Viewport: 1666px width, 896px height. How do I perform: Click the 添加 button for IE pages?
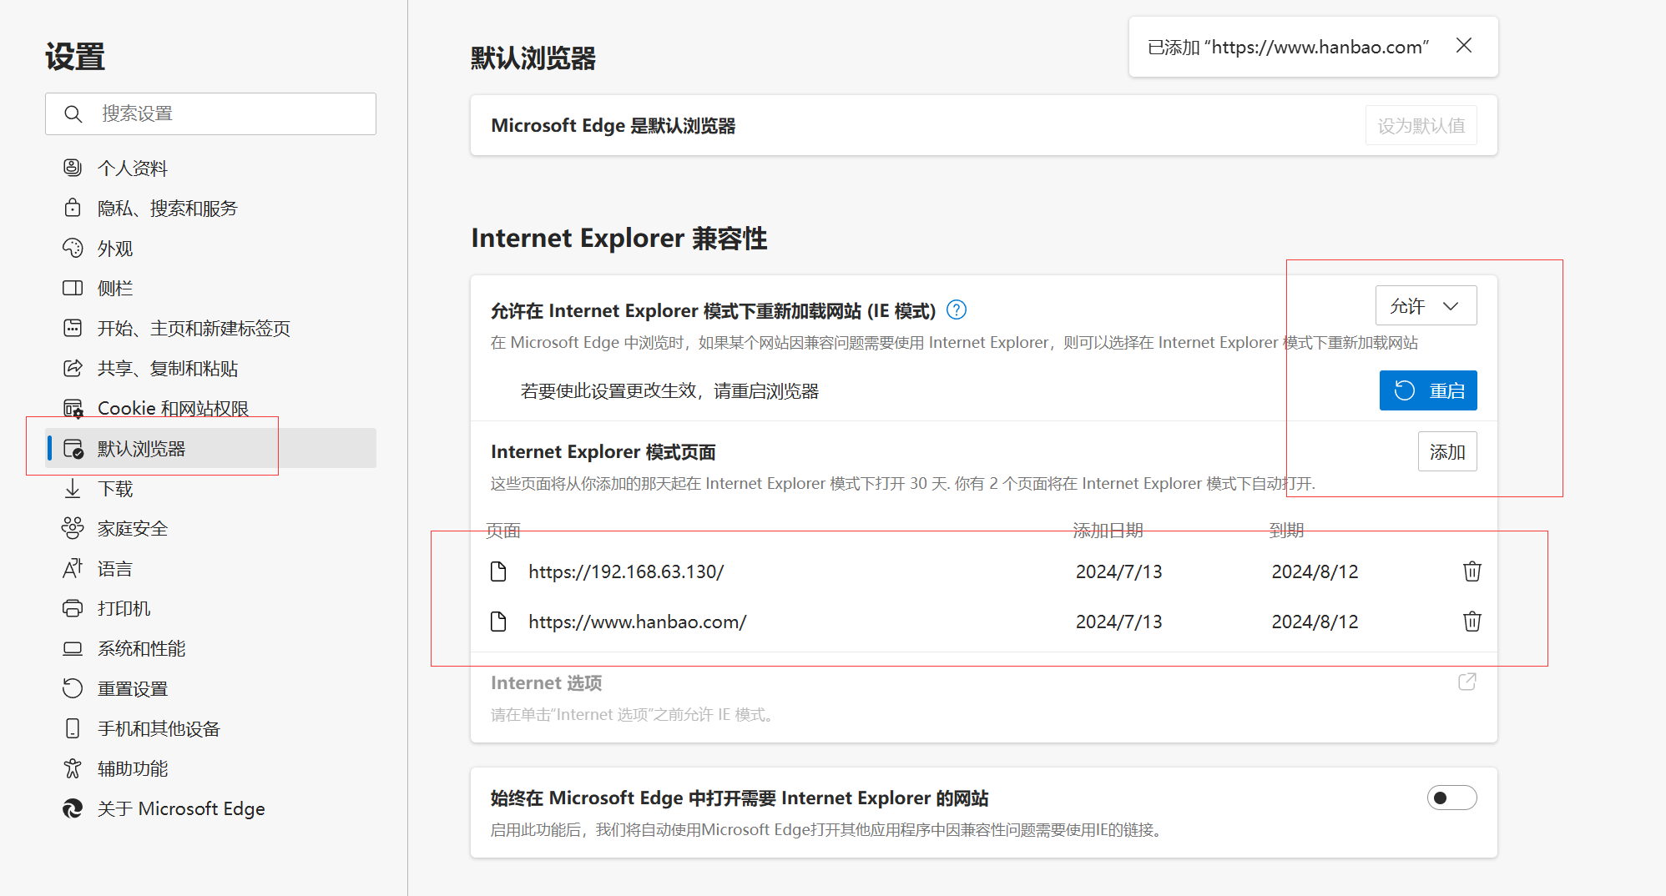pos(1447,451)
